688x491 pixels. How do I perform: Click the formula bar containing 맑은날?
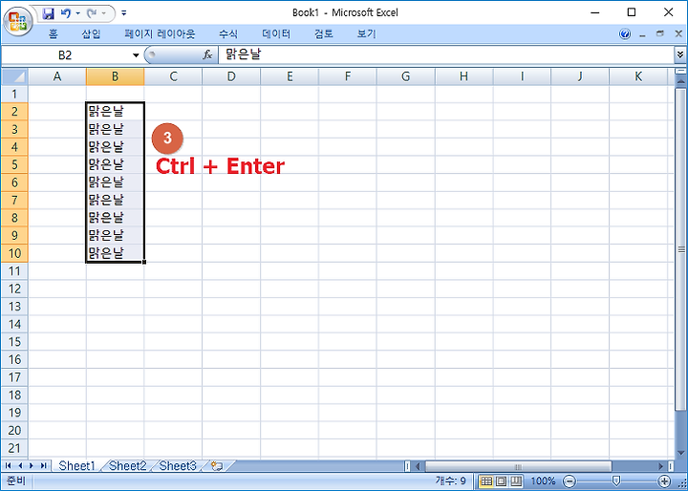point(445,54)
